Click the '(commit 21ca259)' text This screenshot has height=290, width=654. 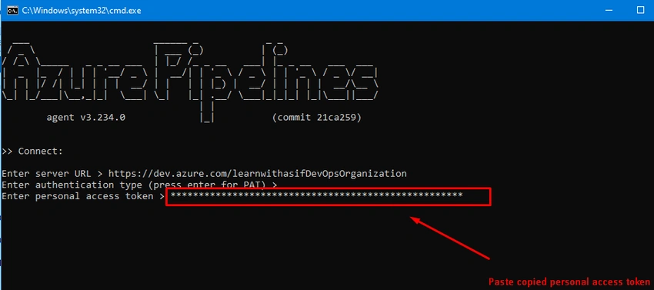point(316,118)
